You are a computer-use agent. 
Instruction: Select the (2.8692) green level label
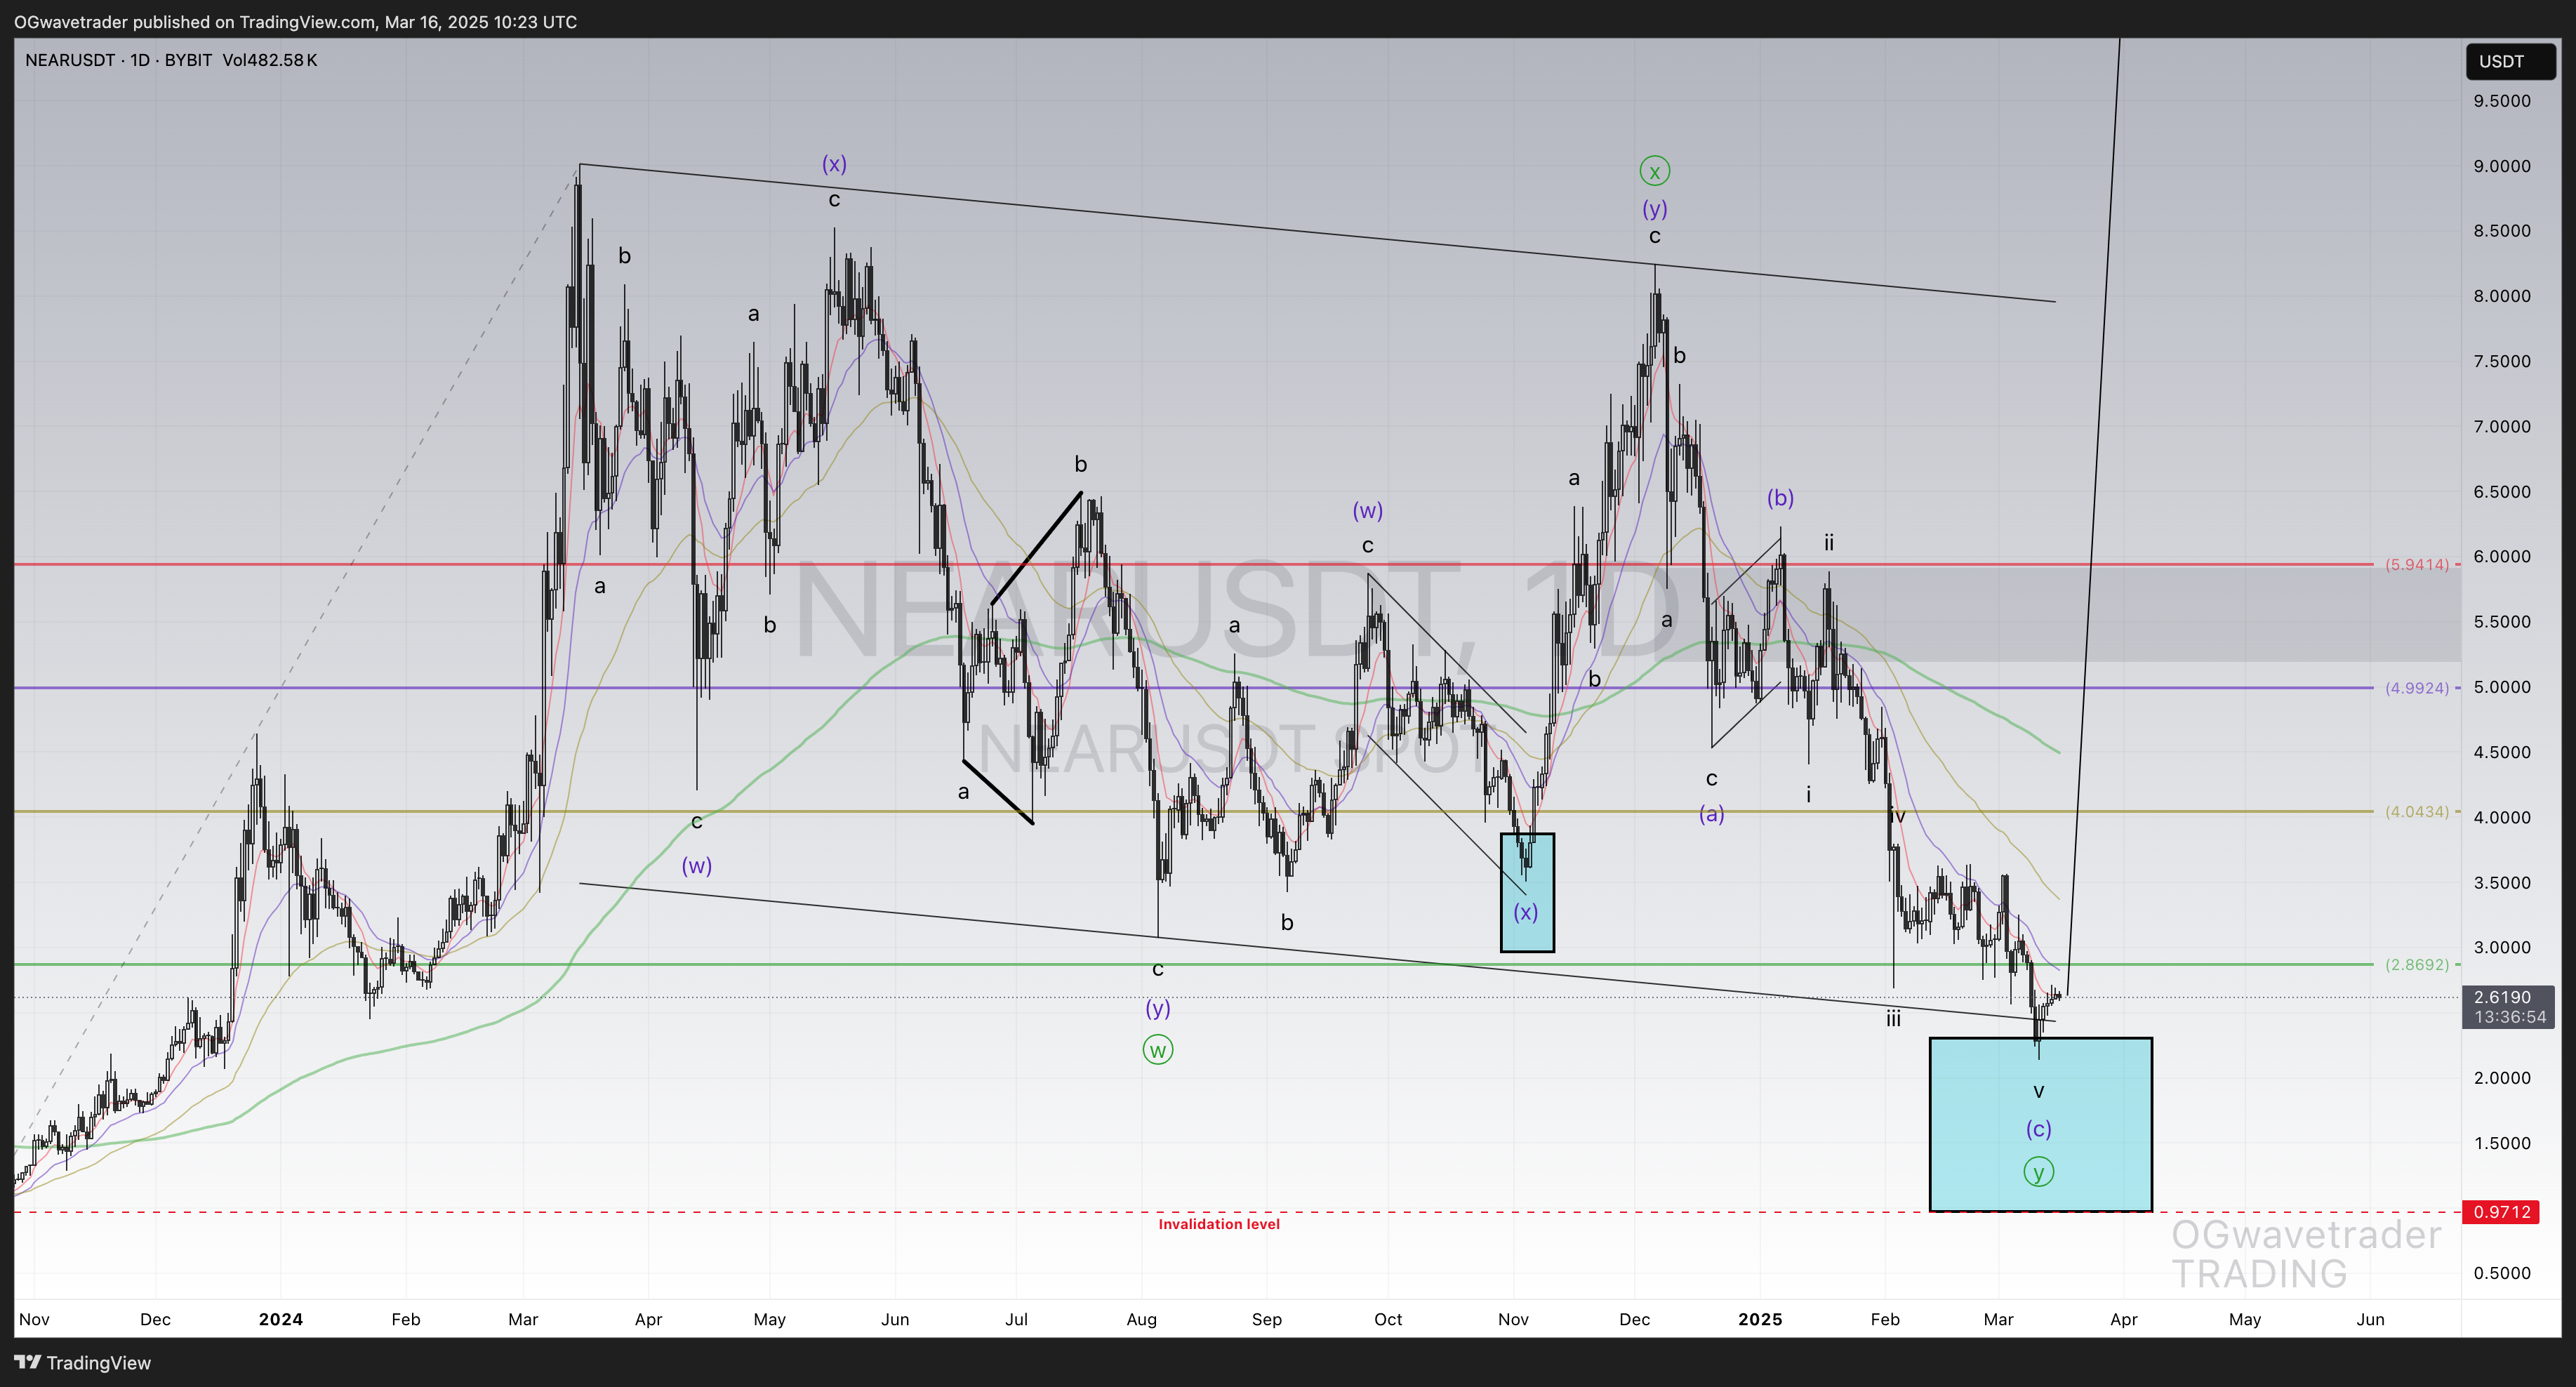2417,965
